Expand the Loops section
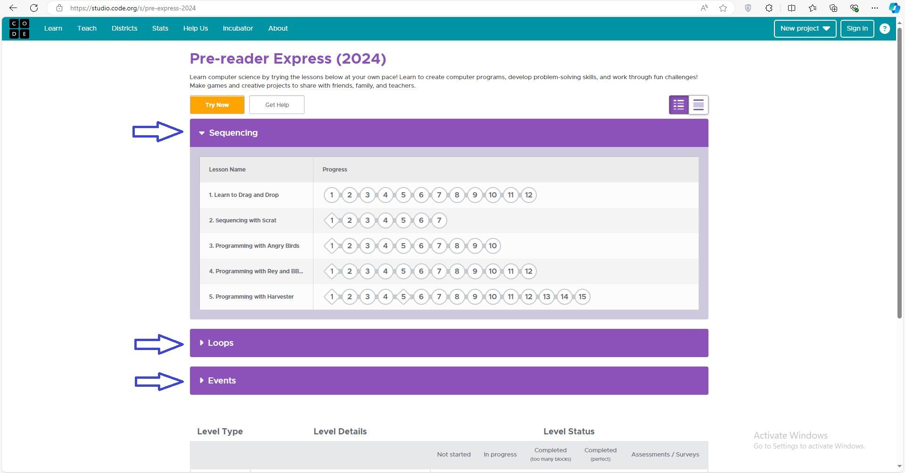Image resolution: width=905 pixels, height=473 pixels. click(202, 343)
